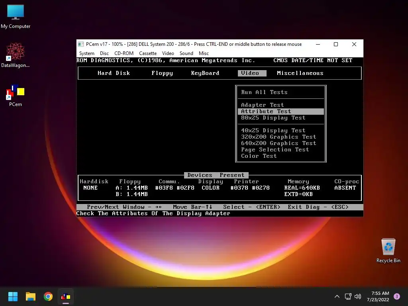The width and height of the screenshot is (408, 306).
Task: Select the Hard Disk diagnostics tab
Action: (x=114, y=73)
